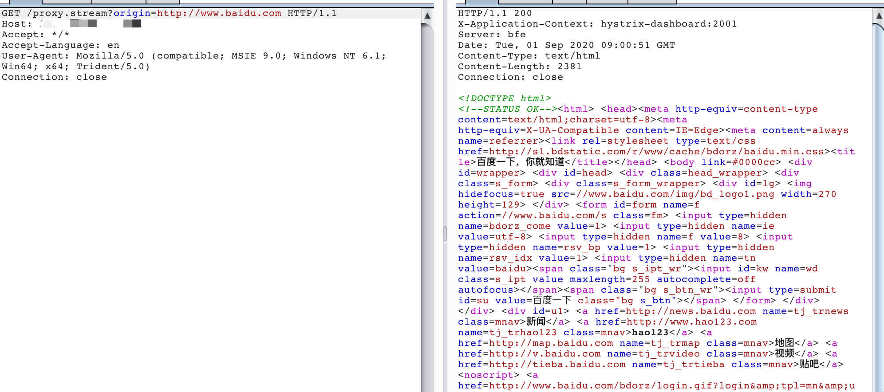Click the Content-Length: 2381 header
The width and height of the screenshot is (884, 392).
519,67
